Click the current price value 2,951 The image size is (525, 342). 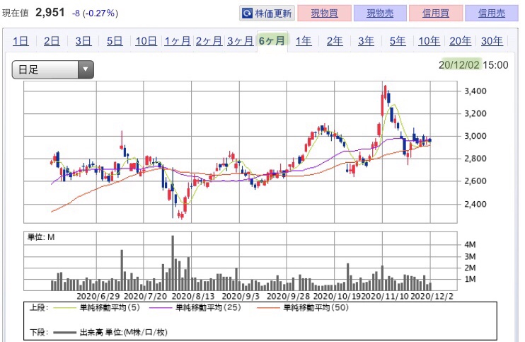(x=50, y=13)
